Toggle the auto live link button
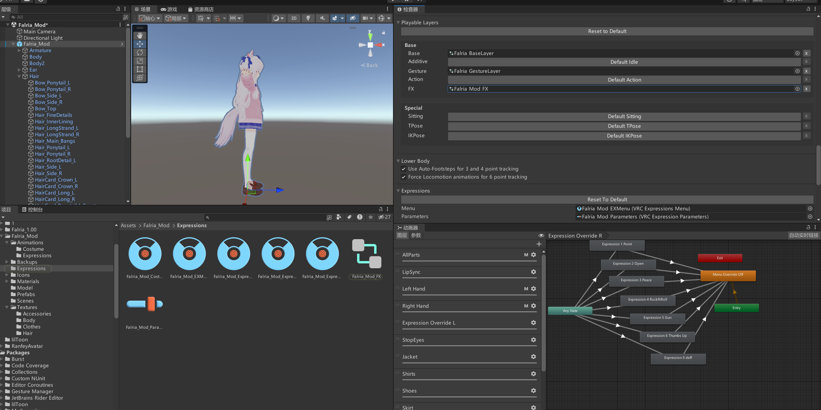 coord(804,236)
